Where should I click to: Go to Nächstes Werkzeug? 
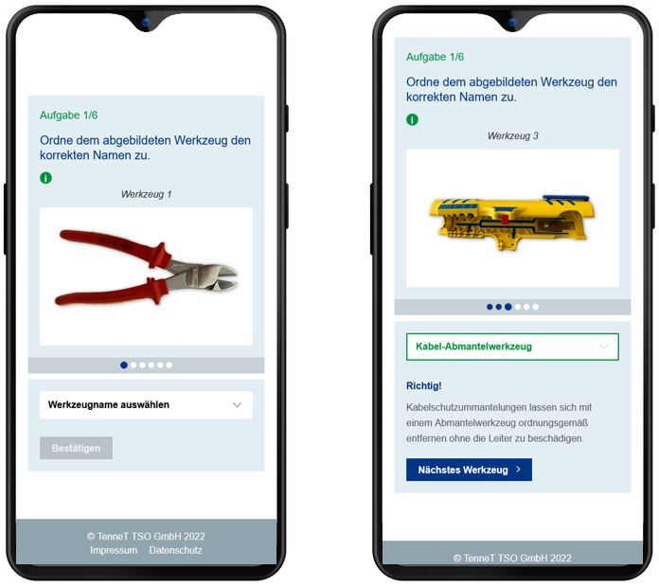point(469,470)
